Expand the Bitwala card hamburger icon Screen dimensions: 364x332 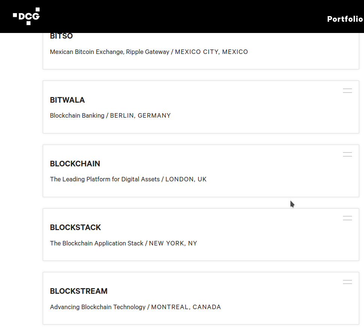click(x=347, y=91)
